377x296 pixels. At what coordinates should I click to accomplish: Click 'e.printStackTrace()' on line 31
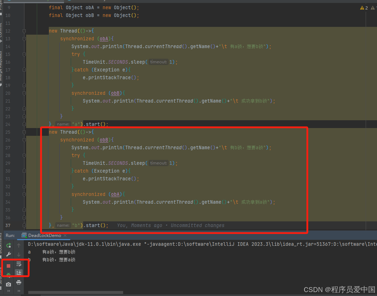pos(109,179)
